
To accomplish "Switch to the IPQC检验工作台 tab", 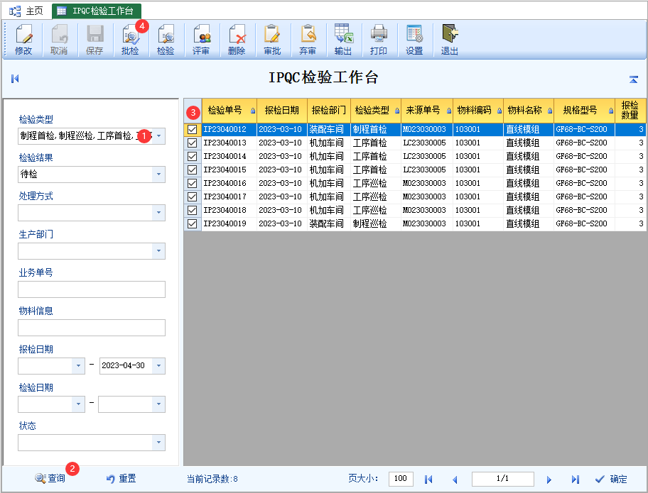I will coord(97,11).
